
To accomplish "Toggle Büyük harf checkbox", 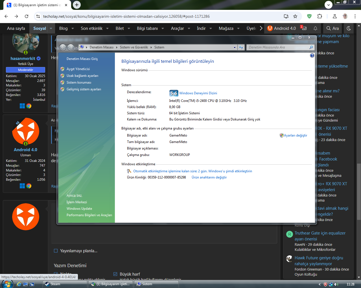I will click(x=115, y=274).
